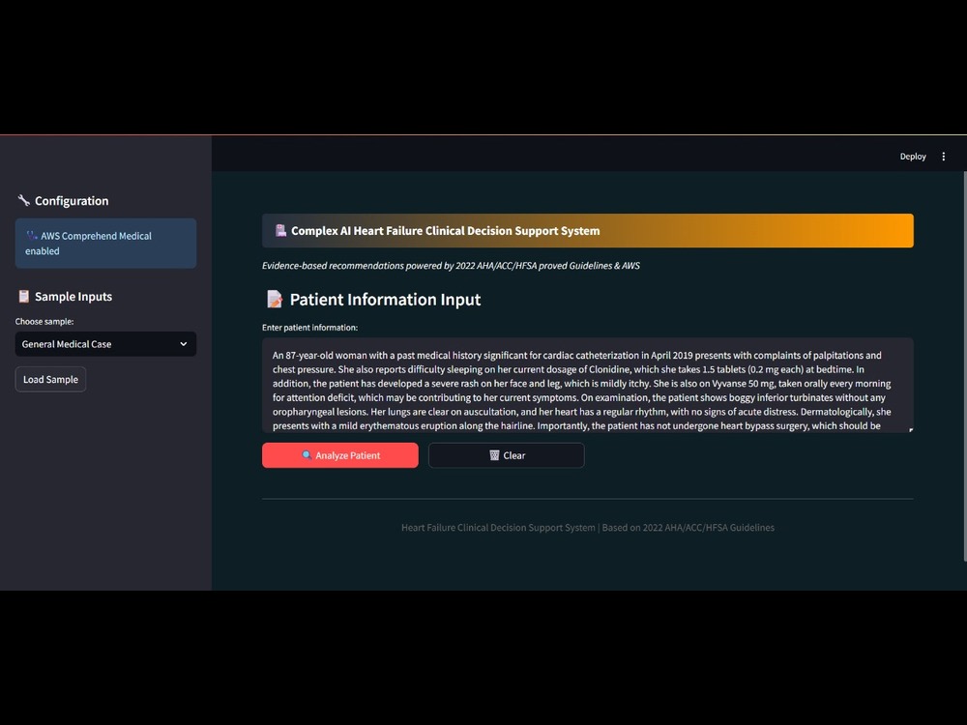Click the magnifier icon on Analyze Patient
Image resolution: width=967 pixels, height=725 pixels.
click(x=307, y=455)
